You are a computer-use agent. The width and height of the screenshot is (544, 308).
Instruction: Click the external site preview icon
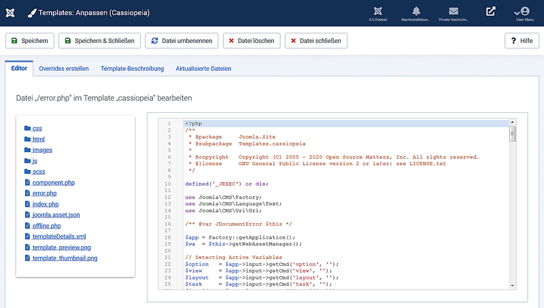click(490, 12)
